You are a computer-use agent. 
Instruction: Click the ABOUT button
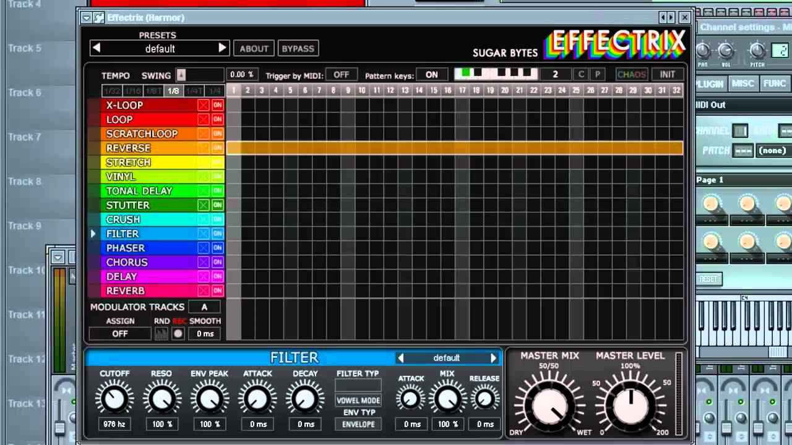[x=254, y=48]
